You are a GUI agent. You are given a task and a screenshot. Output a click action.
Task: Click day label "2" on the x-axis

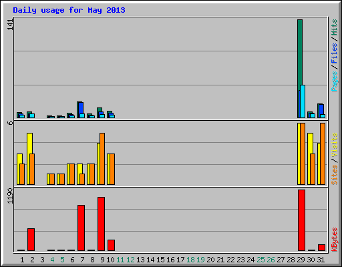tap(32, 260)
